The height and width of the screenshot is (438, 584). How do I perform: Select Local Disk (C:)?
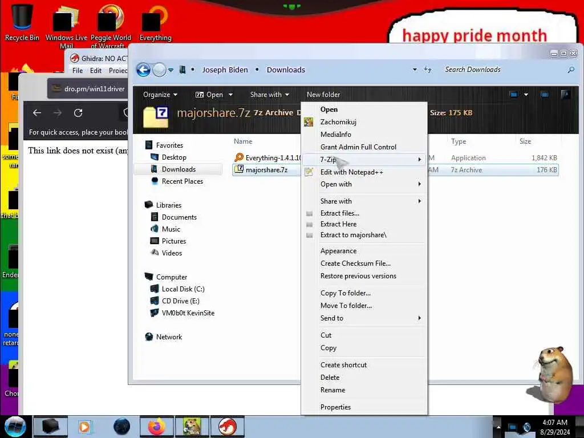coord(178,289)
